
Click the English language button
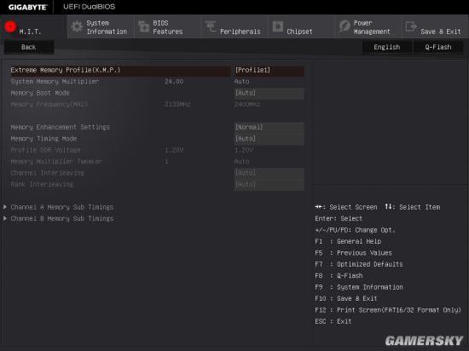click(387, 47)
